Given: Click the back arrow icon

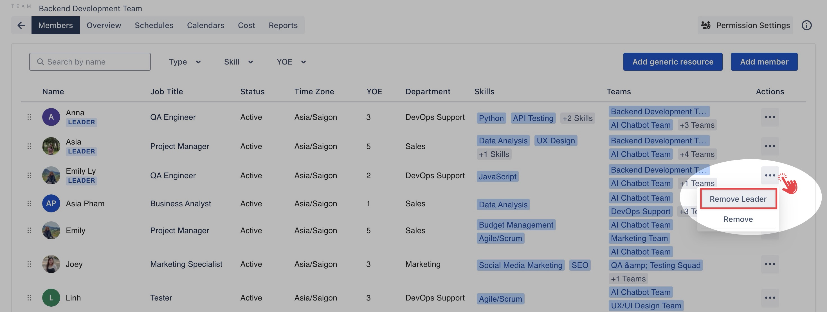Looking at the screenshot, I should pos(21,25).
